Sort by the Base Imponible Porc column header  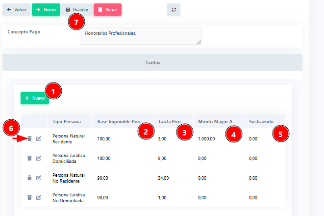point(119,121)
